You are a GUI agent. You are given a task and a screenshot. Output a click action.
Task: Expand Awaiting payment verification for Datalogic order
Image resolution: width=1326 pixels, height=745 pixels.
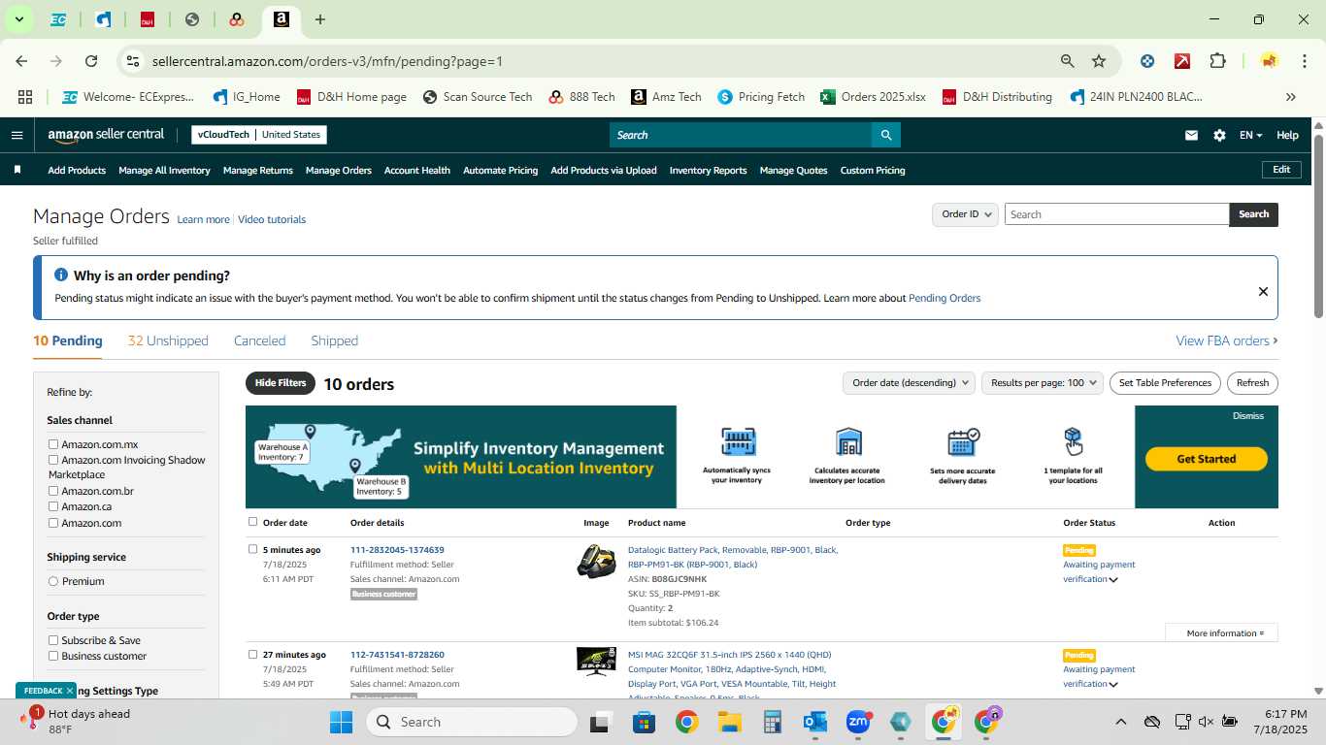[1113, 580]
